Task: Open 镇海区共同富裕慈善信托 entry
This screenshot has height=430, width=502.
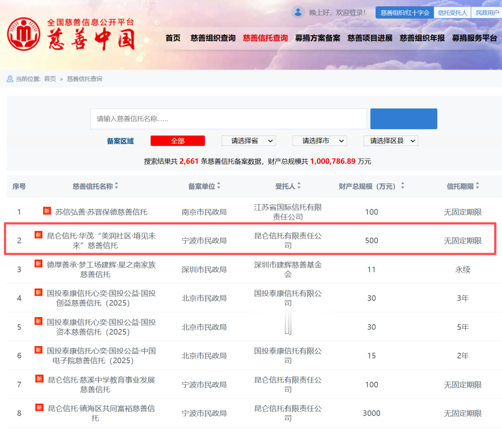Action: click(101, 413)
